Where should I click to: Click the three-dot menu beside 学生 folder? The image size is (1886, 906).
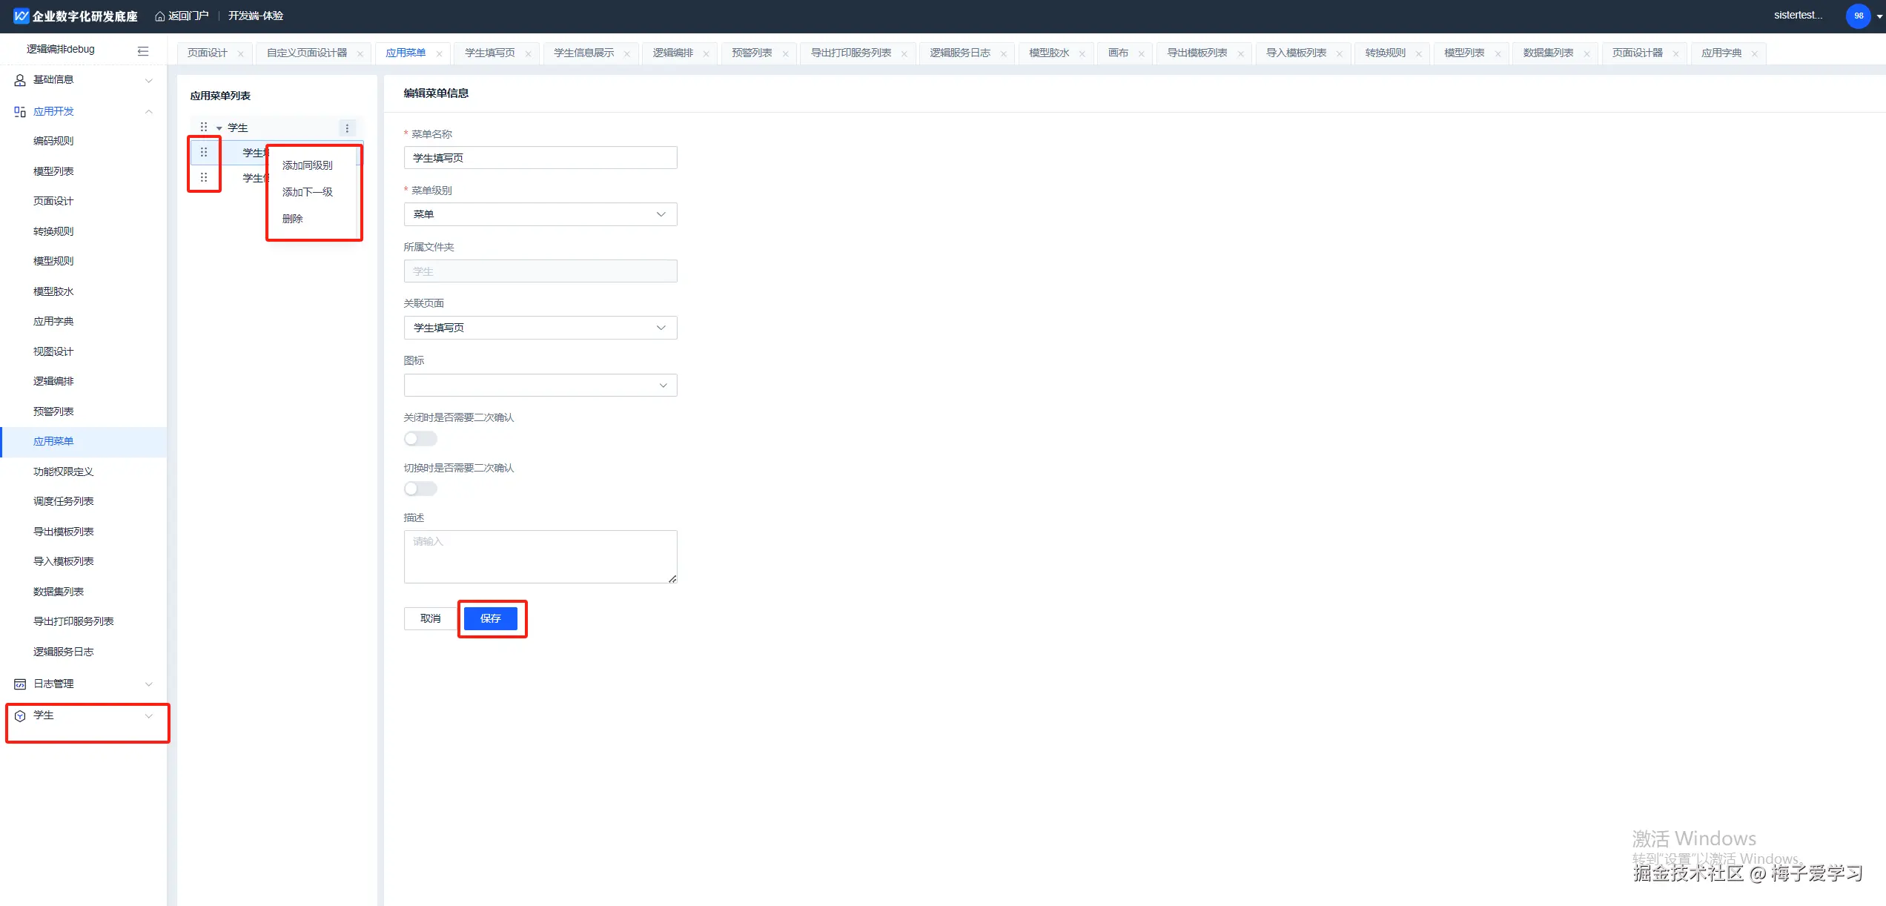pyautogui.click(x=347, y=128)
